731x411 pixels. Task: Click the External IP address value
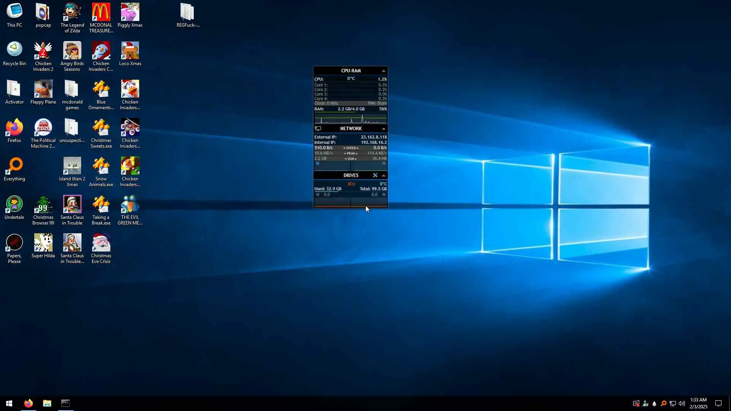[373, 137]
